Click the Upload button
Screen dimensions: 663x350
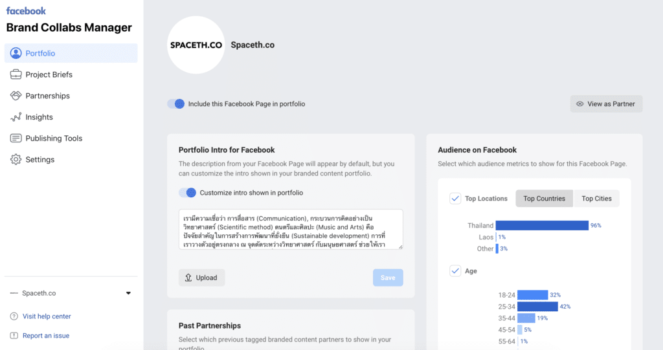coord(202,278)
